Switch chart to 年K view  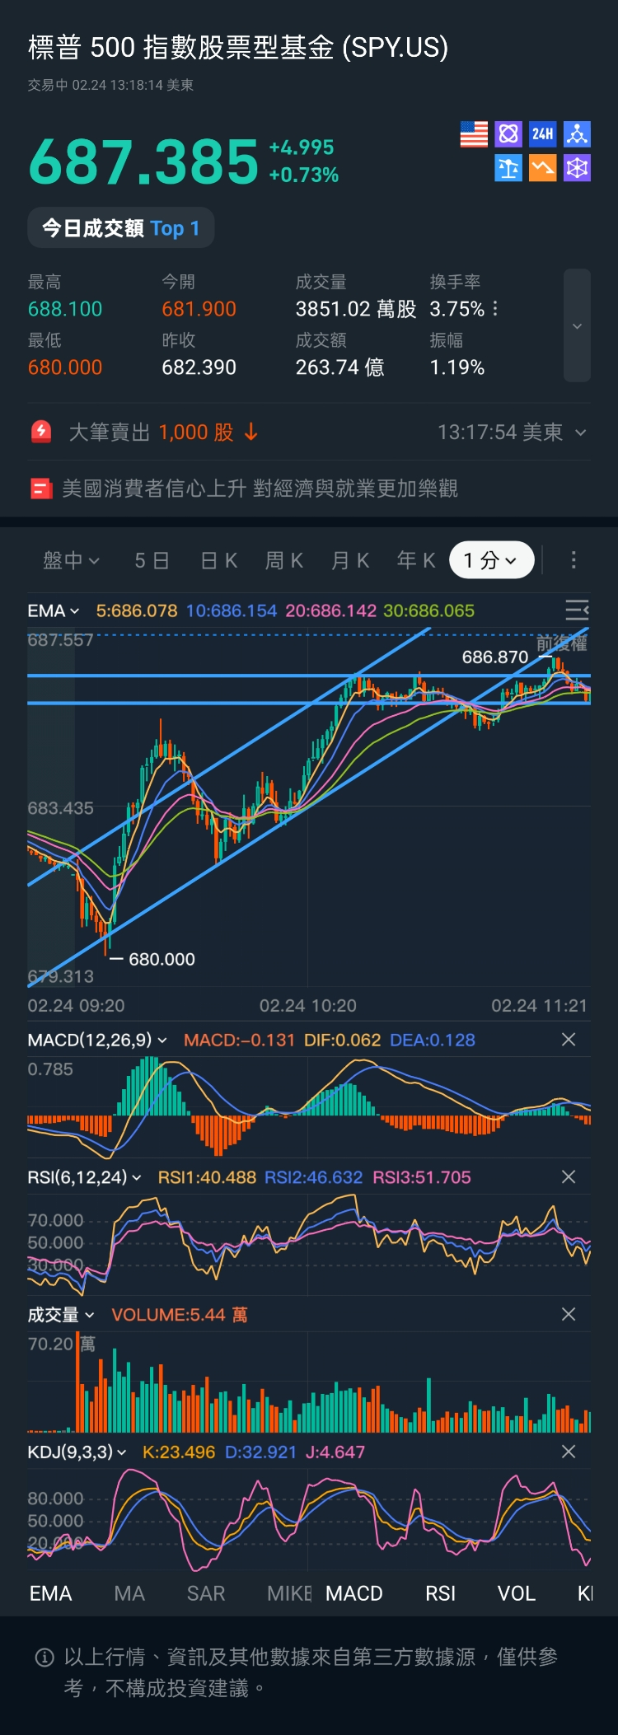click(416, 560)
